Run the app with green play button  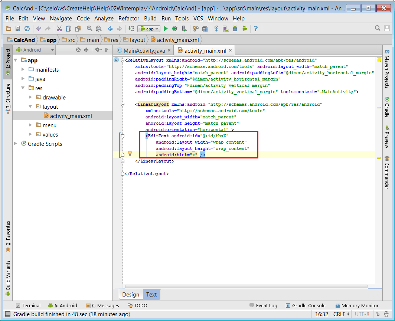click(166, 29)
